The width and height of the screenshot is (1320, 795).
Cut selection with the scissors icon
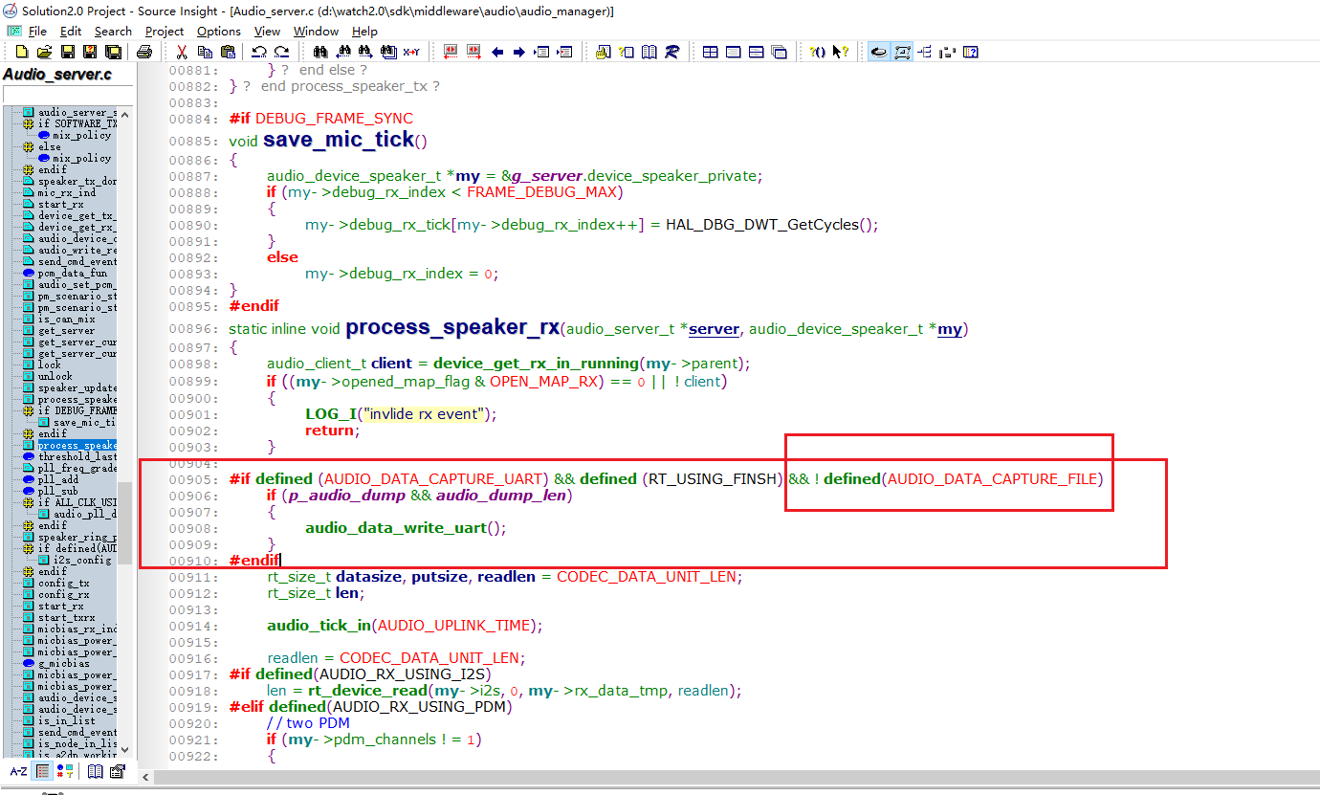pos(181,52)
